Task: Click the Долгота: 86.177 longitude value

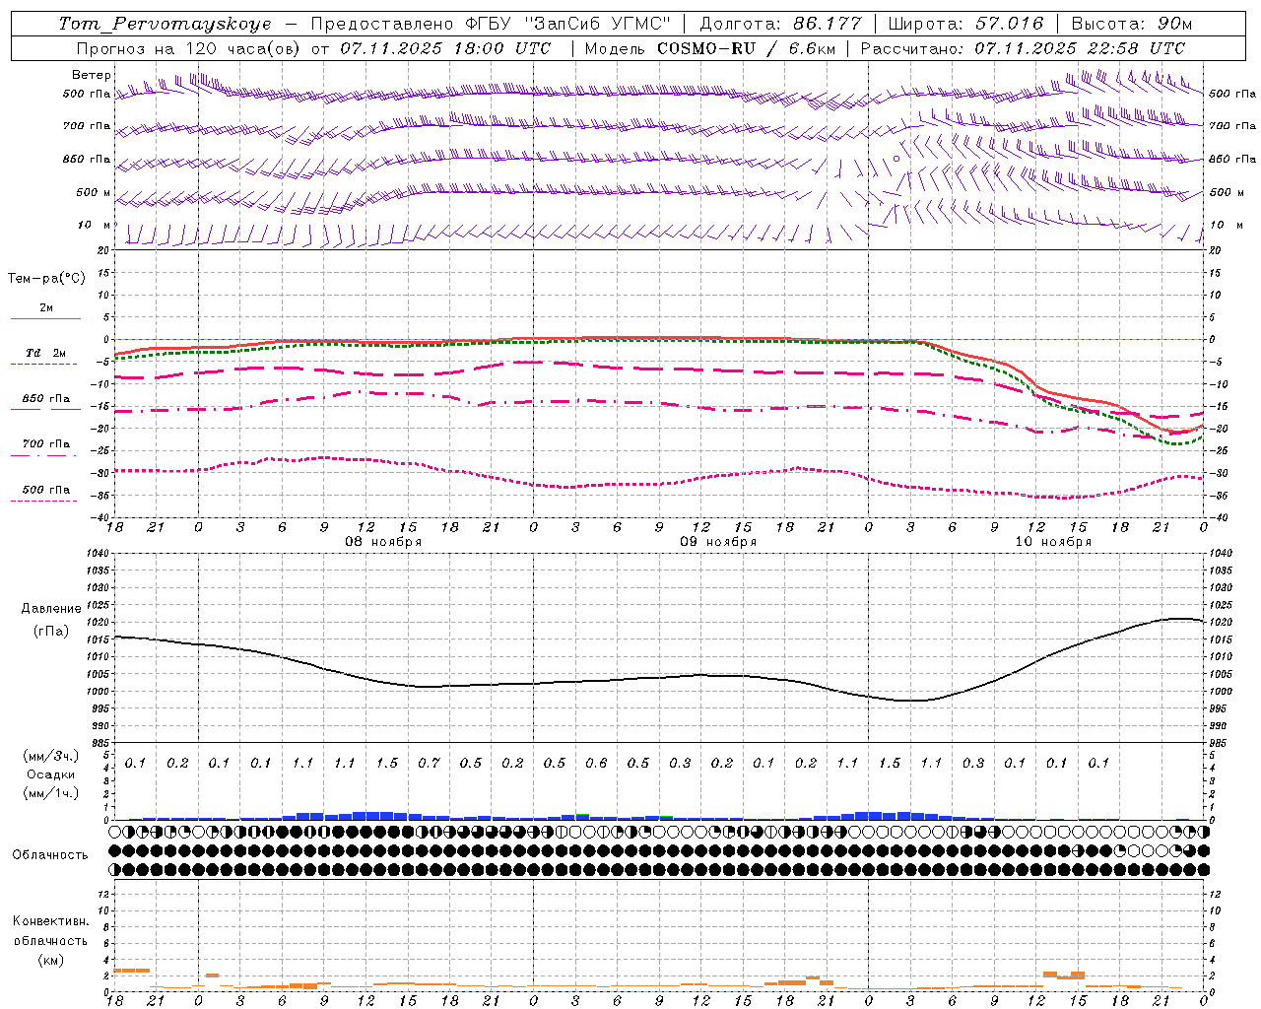Action: pyautogui.click(x=779, y=24)
